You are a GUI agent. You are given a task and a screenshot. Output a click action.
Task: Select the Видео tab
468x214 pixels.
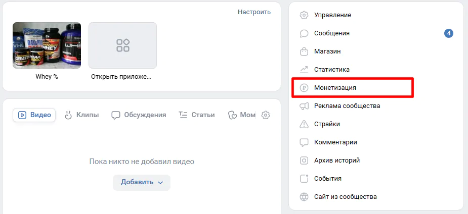point(34,115)
